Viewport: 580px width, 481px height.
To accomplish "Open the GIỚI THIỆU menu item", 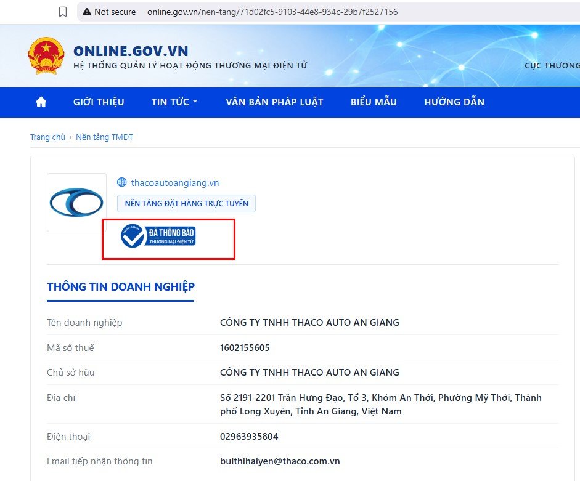I will tap(99, 102).
